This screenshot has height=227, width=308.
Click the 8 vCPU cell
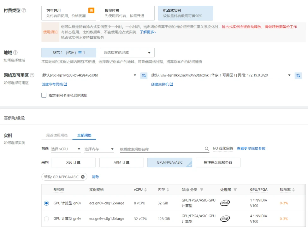click(x=140, y=203)
